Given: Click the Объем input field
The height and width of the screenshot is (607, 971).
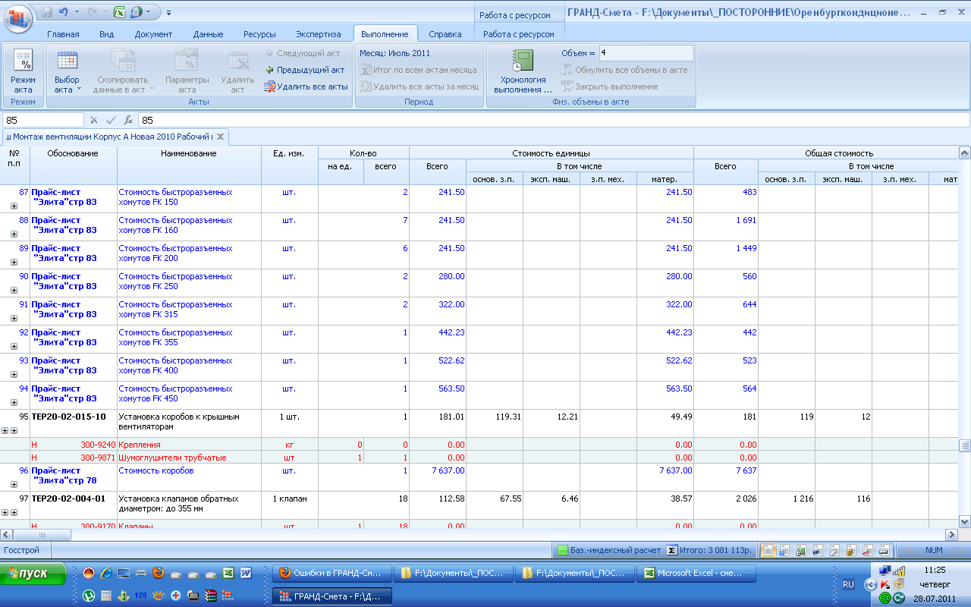Looking at the screenshot, I should tap(646, 53).
